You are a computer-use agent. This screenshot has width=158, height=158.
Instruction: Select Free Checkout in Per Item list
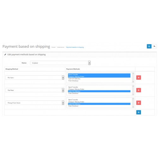73,81
